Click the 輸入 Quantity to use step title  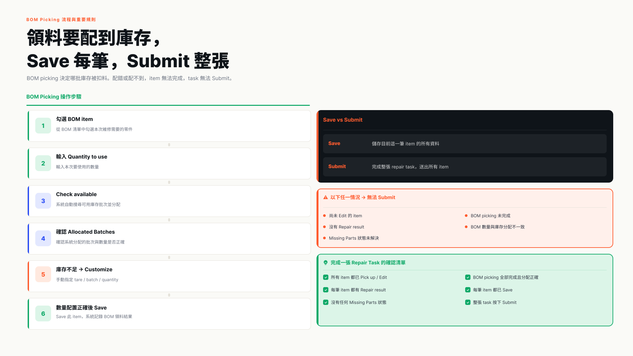point(81,157)
